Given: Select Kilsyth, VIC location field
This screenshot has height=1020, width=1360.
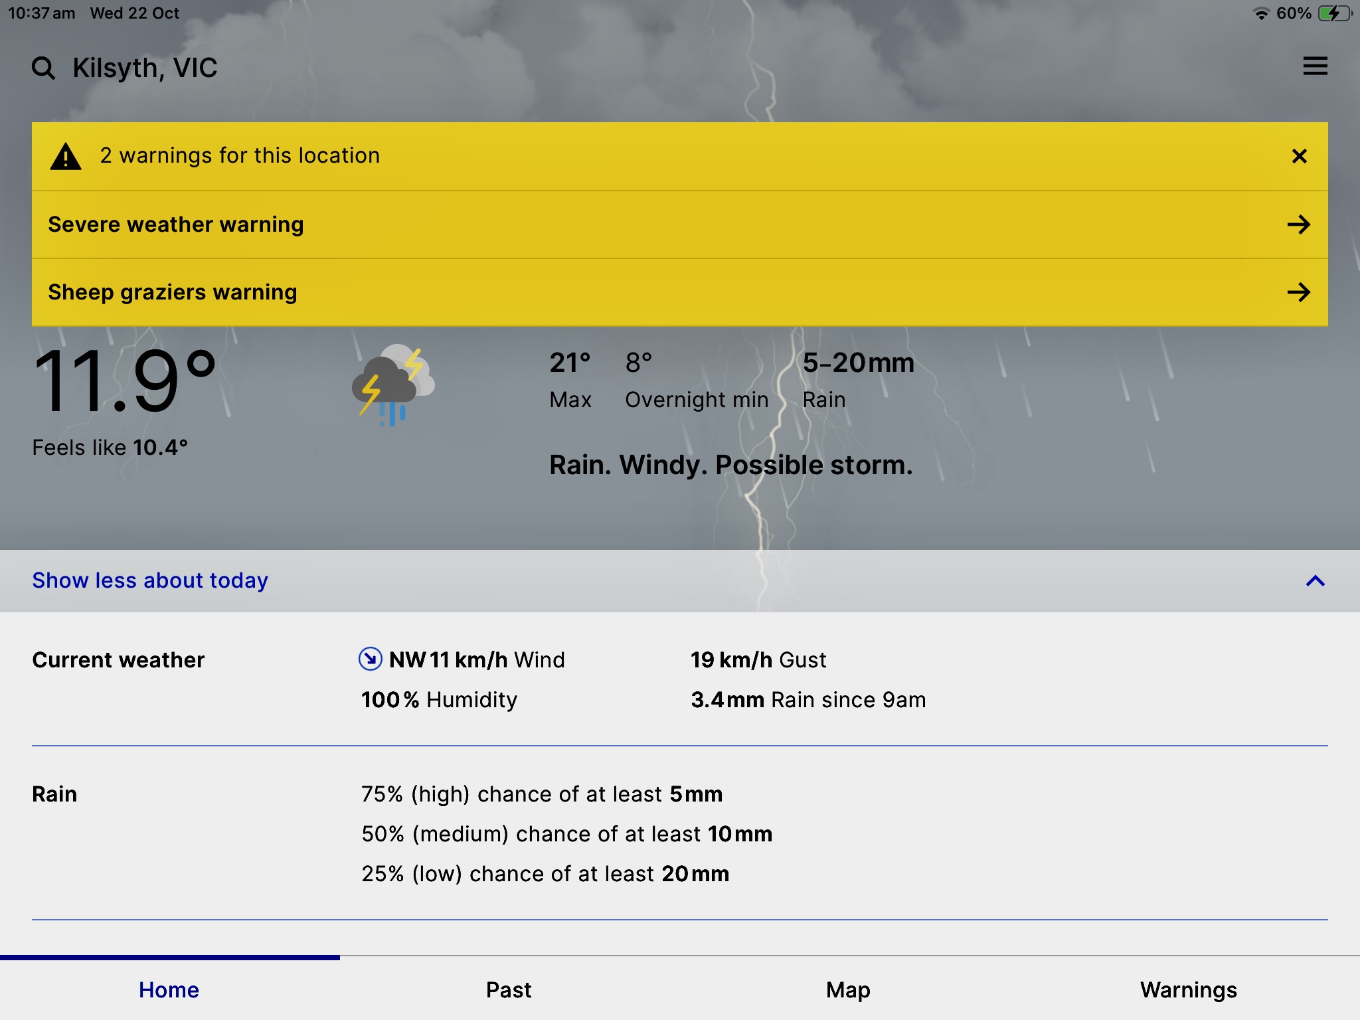Looking at the screenshot, I should point(145,68).
